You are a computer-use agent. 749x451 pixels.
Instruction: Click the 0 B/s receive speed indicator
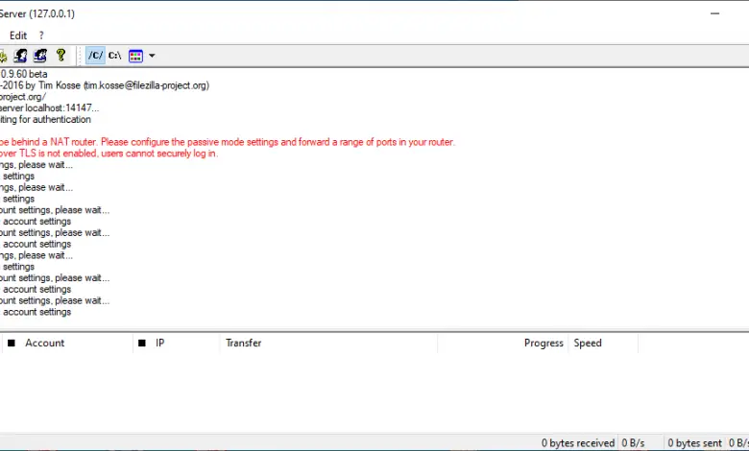633,443
